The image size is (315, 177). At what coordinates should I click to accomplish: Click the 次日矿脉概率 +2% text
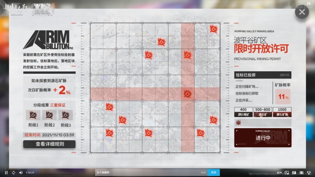point(49,90)
